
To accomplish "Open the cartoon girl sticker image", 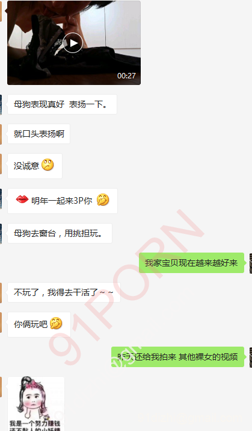I will (x=36, y=404).
